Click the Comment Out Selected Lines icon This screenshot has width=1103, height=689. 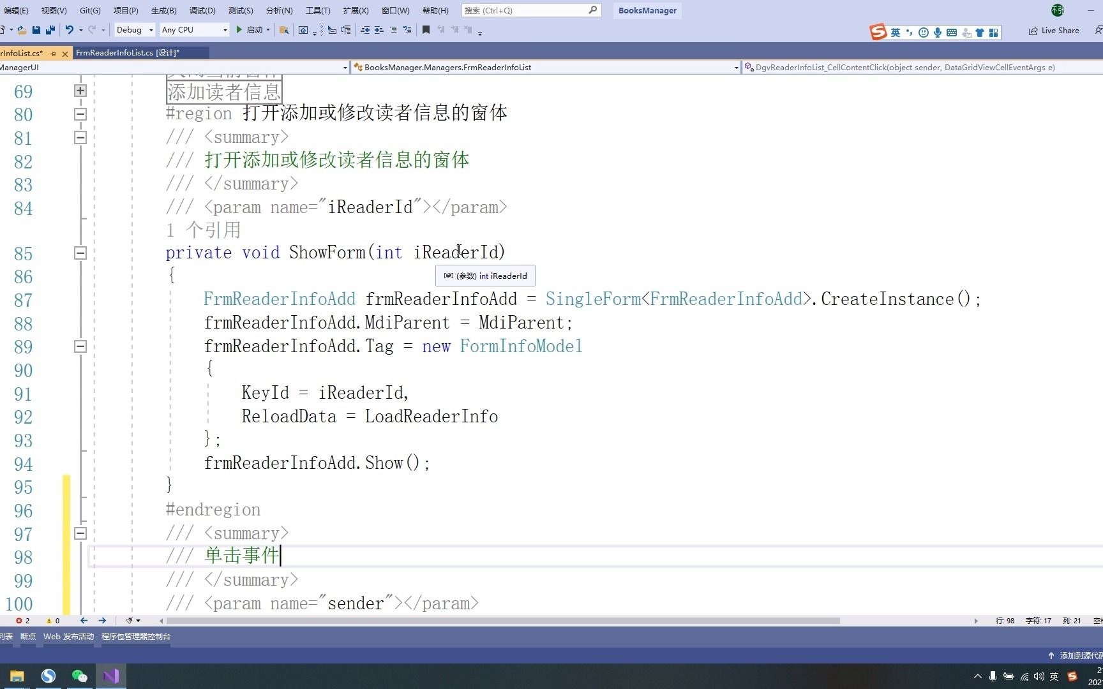394,30
